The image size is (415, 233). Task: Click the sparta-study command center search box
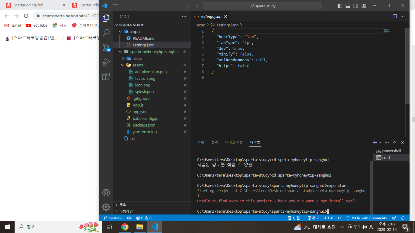click(x=262, y=6)
